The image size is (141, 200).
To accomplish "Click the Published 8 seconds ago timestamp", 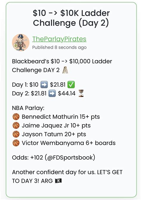I will click(59, 48).
